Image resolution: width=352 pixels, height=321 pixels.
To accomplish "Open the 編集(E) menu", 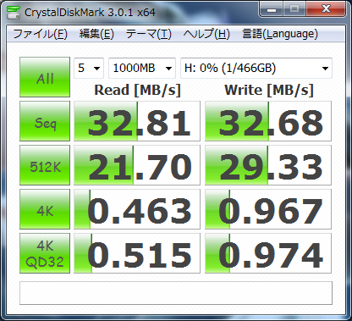I will [x=96, y=34].
